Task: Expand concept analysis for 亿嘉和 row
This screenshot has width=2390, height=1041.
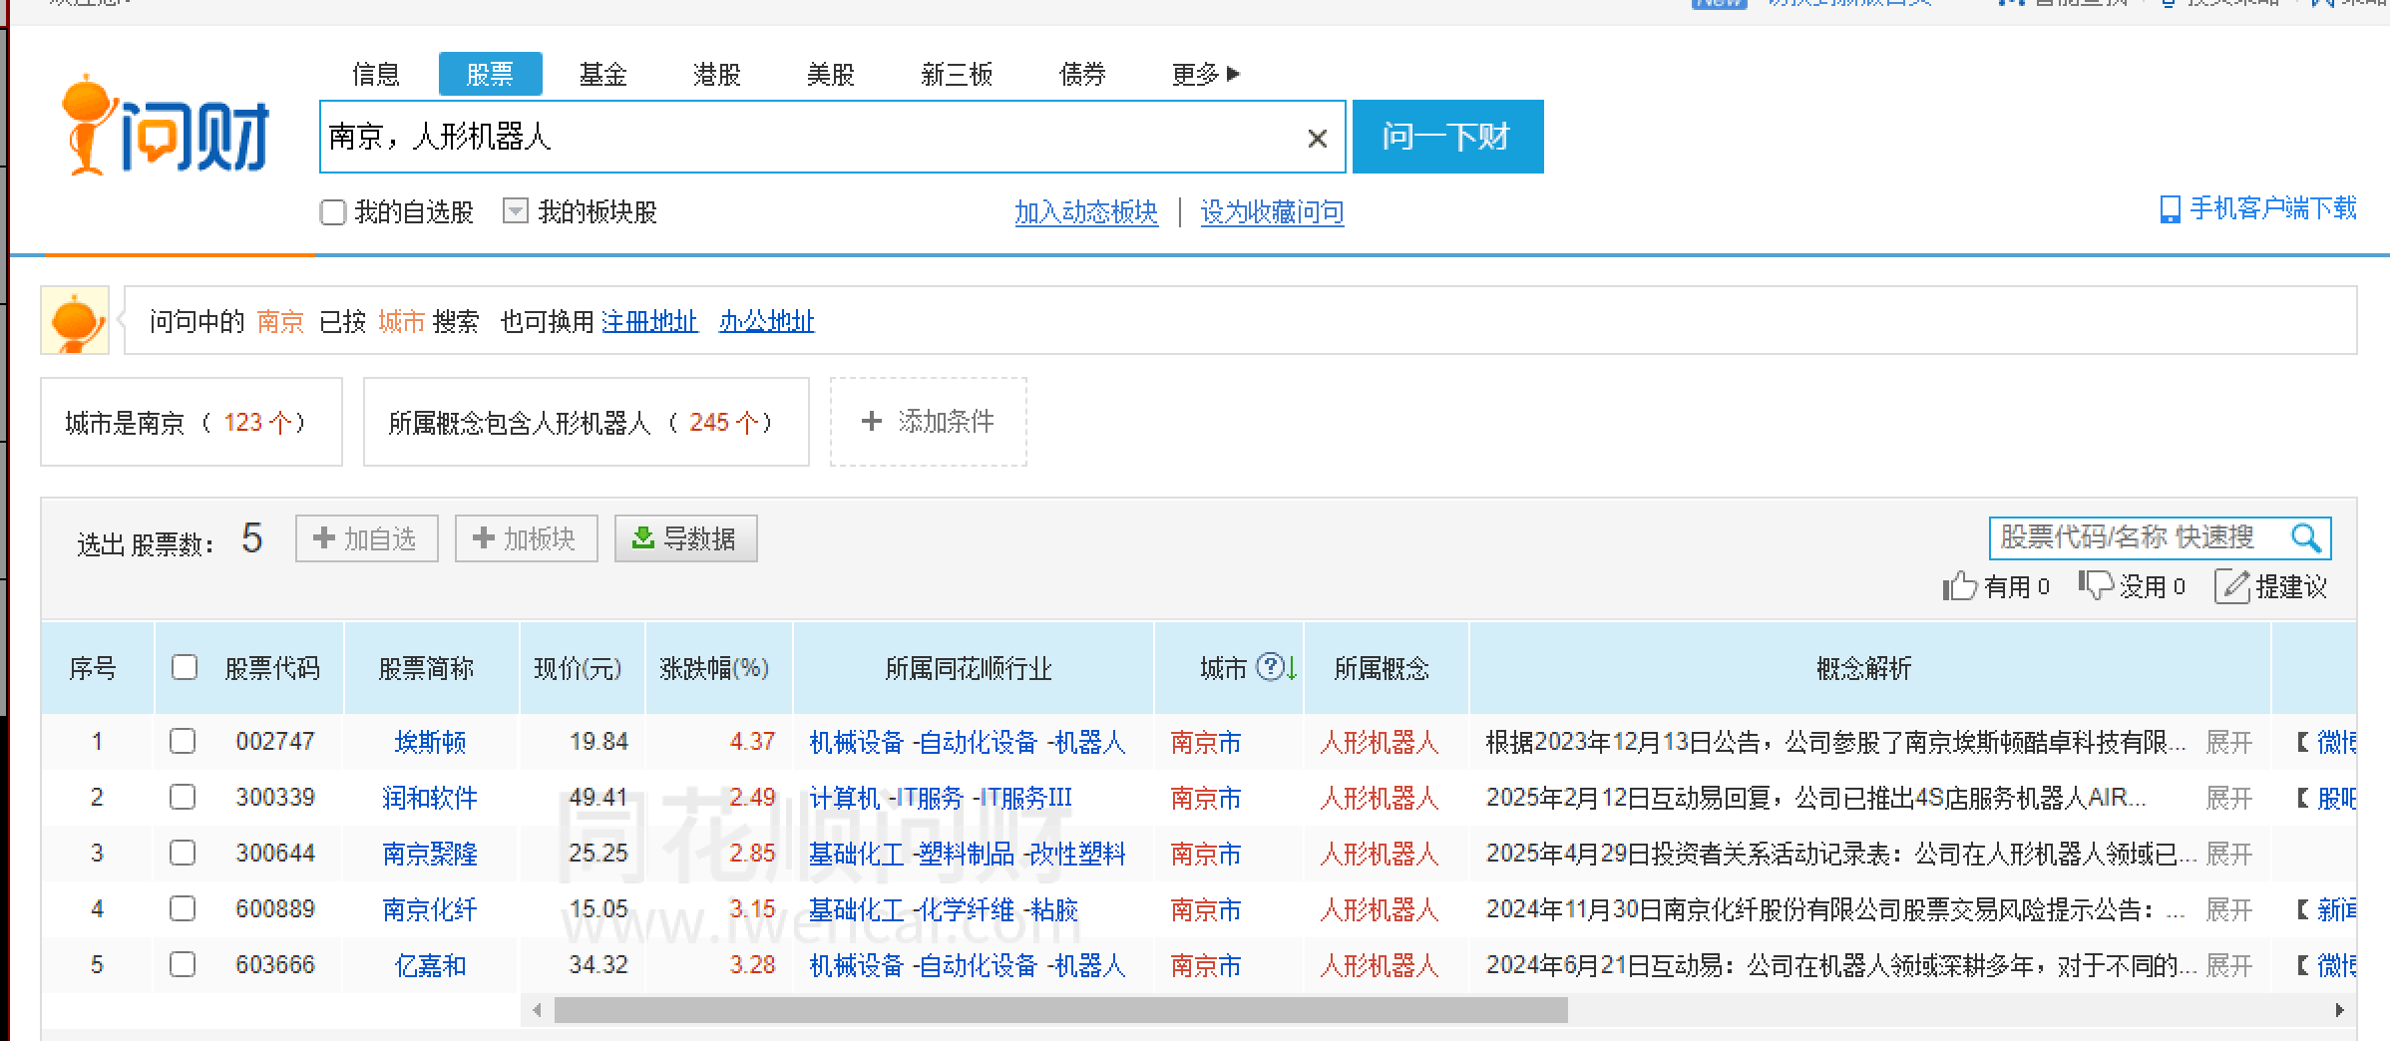Action: (x=2228, y=965)
